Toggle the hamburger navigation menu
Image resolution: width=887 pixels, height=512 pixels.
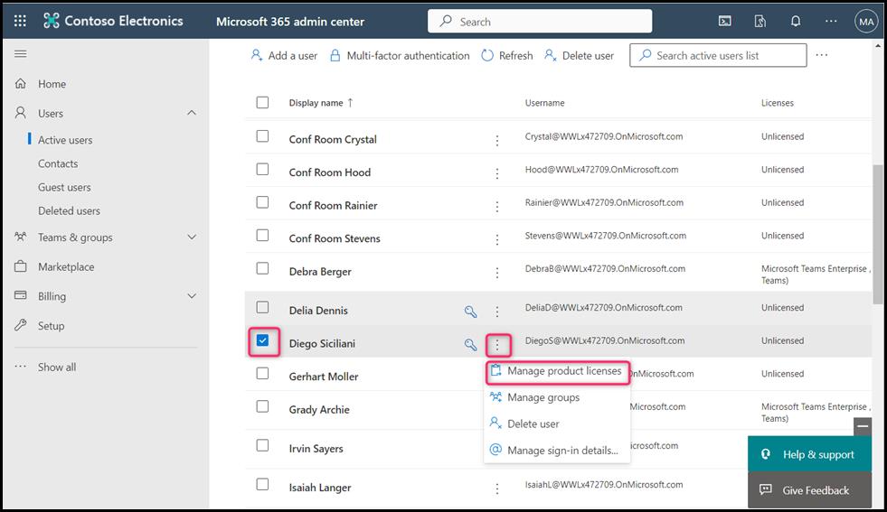tap(21, 54)
